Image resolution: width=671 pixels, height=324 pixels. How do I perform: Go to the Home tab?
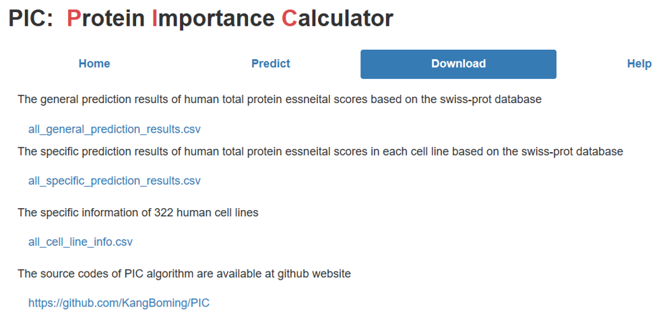pyautogui.click(x=94, y=64)
